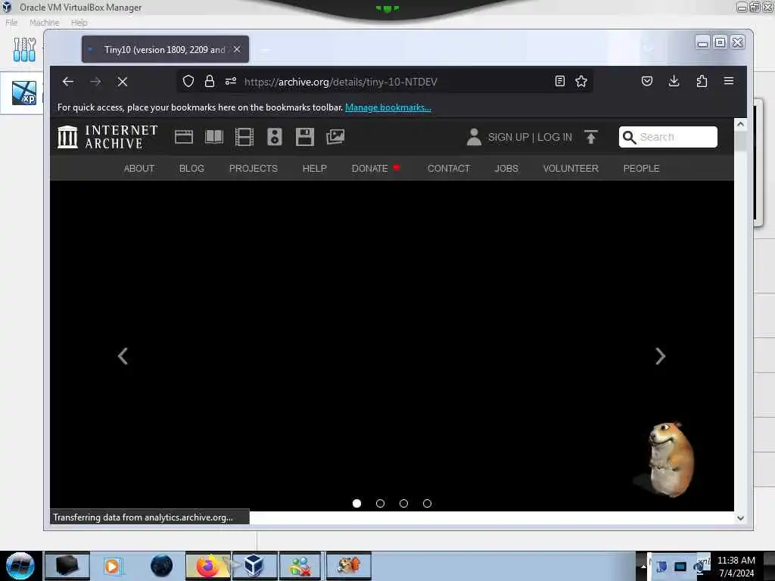
Task: Focus the Internet Archive search field
Action: (668, 137)
